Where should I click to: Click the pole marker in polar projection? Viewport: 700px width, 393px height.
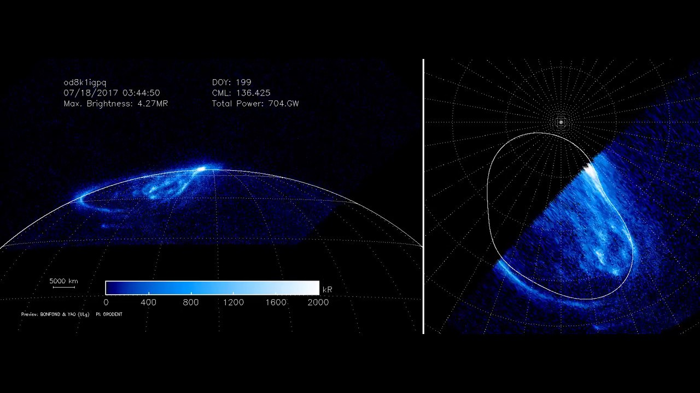click(x=561, y=122)
